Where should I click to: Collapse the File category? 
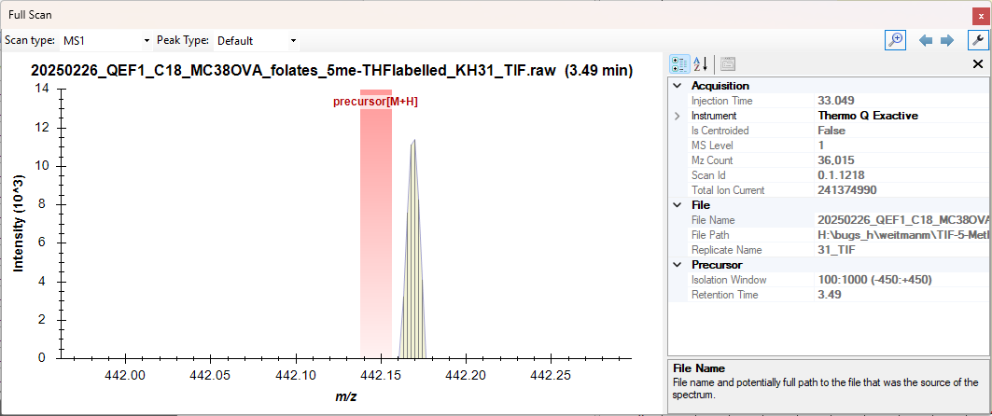[x=678, y=205]
